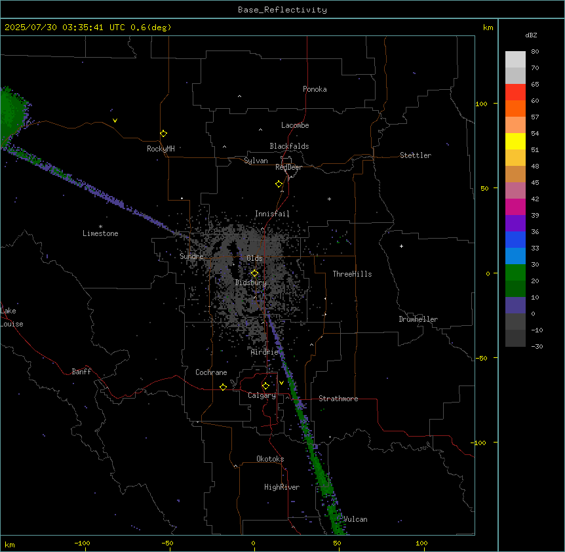
Task: Click the 100 tick label on right axis
Action: [x=481, y=104]
